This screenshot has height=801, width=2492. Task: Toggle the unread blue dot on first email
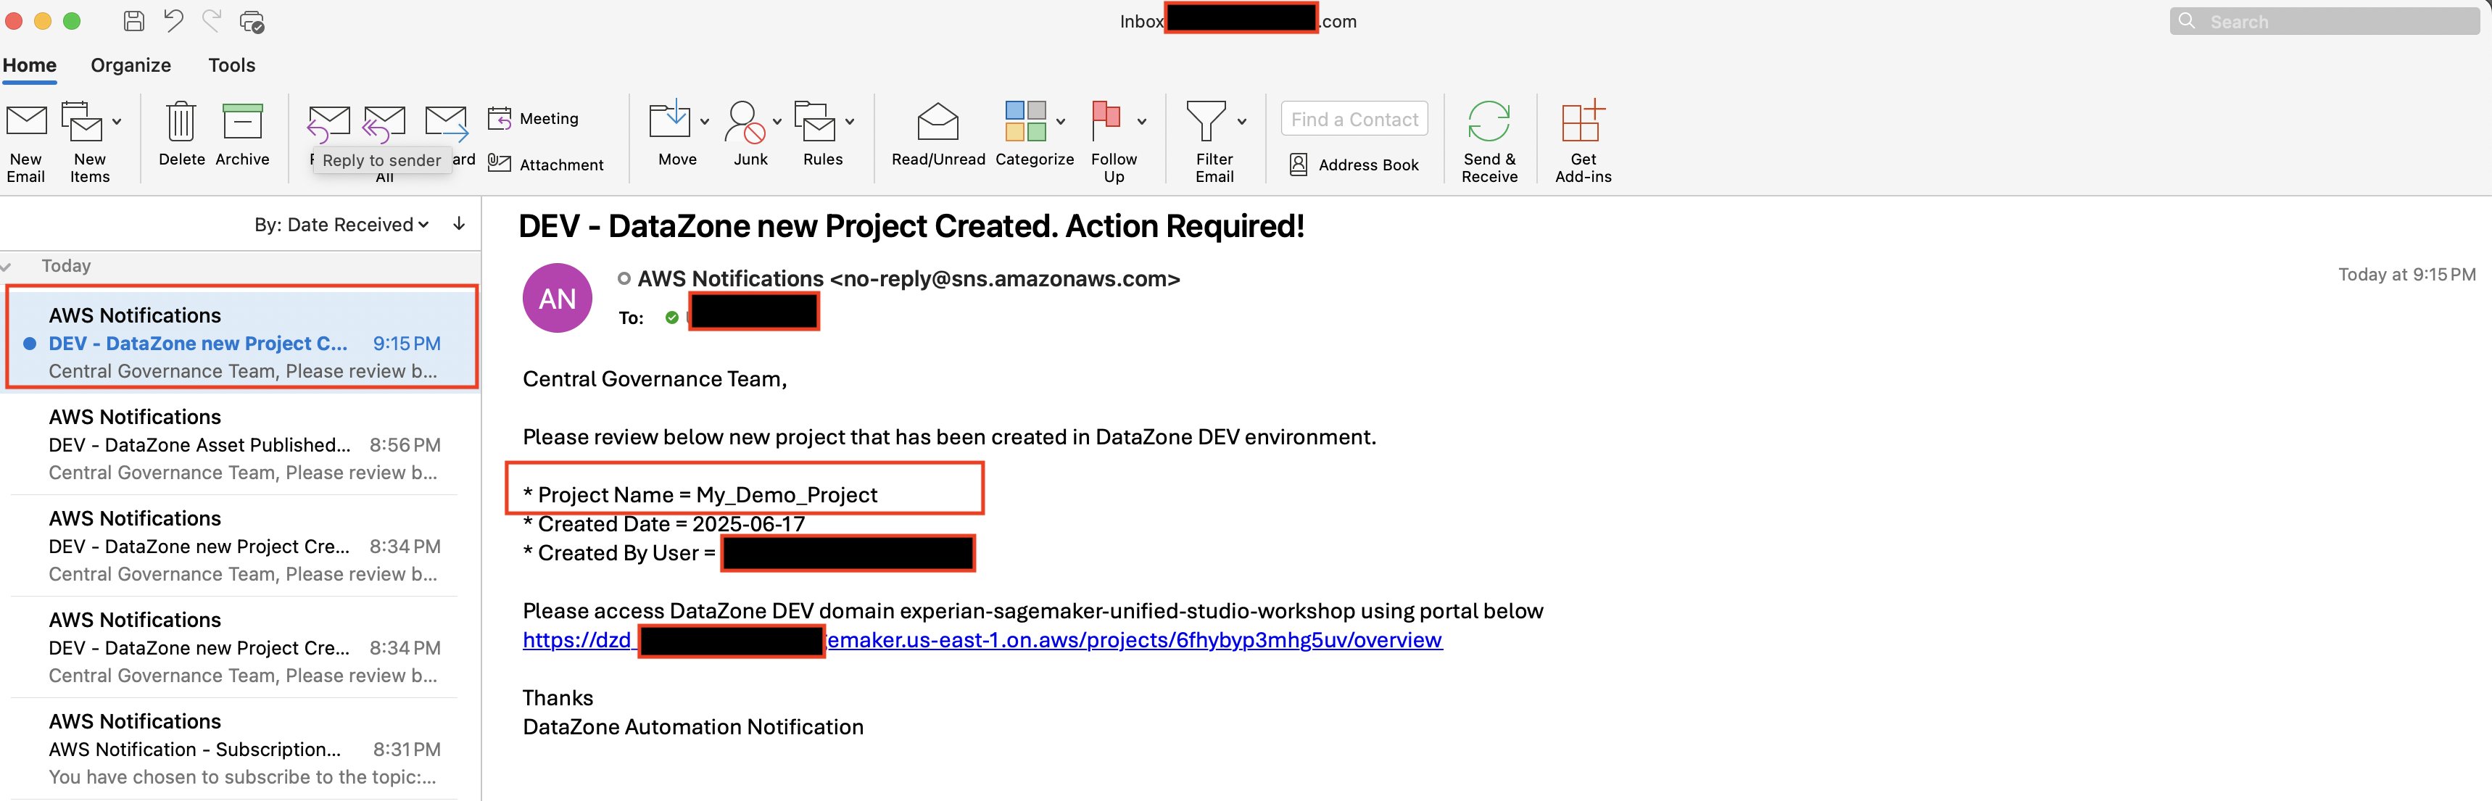pos(30,344)
